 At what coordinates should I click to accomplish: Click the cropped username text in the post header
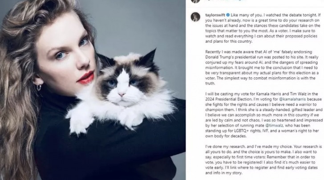[225, 0]
